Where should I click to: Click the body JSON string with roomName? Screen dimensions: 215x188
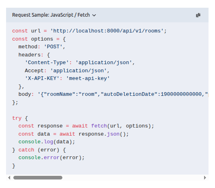click(x=123, y=94)
